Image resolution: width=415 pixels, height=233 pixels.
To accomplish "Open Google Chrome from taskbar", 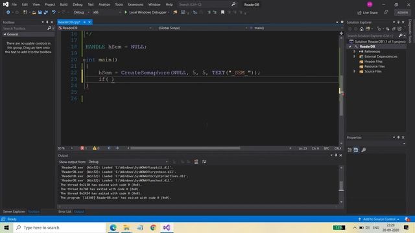I will pyautogui.click(x=153, y=227).
